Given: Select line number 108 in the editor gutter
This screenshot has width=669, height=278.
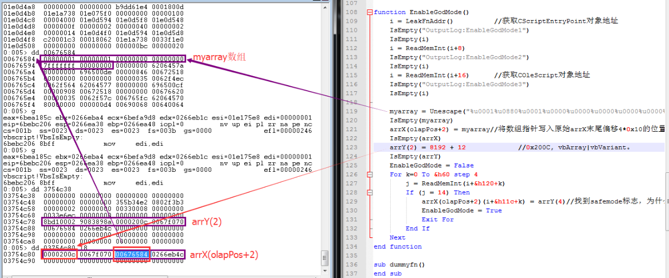Looking at the screenshot, I should click(352, 12).
